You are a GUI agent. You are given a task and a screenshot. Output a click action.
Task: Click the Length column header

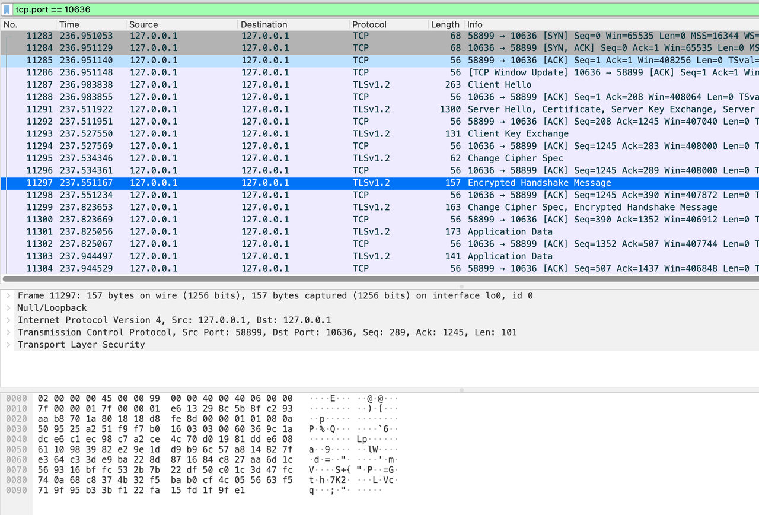coord(445,24)
